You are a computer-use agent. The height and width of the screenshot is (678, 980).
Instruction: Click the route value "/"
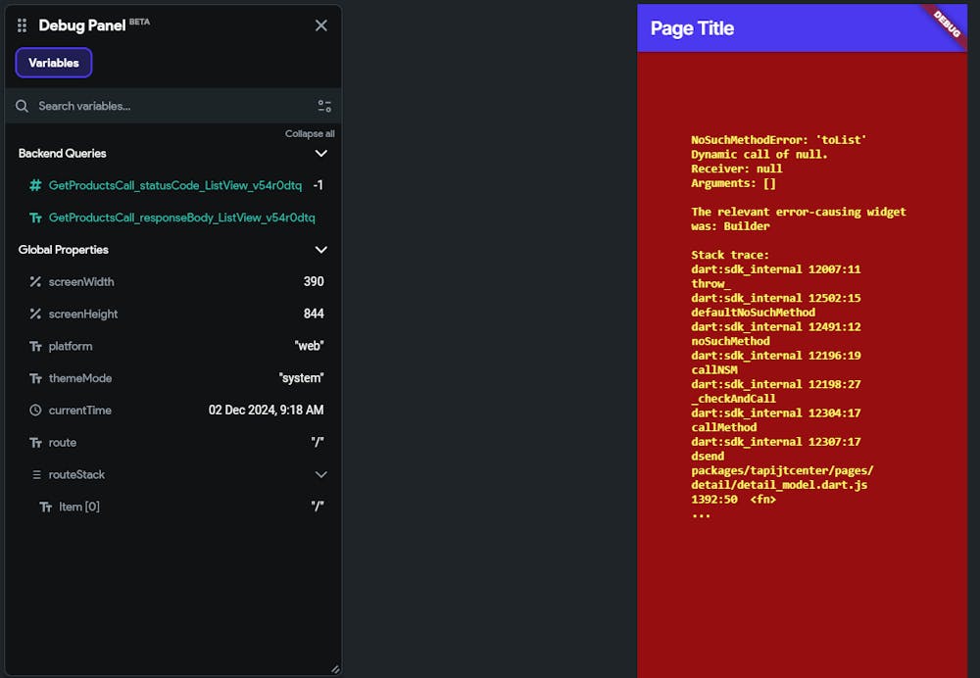[x=318, y=443]
